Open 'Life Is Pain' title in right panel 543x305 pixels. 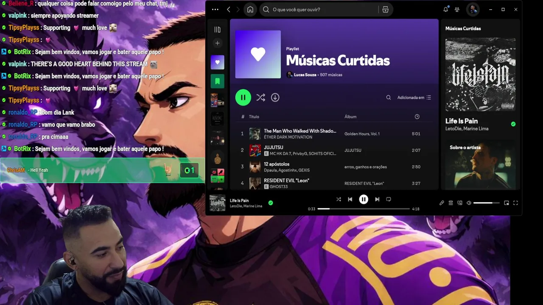tap(462, 121)
